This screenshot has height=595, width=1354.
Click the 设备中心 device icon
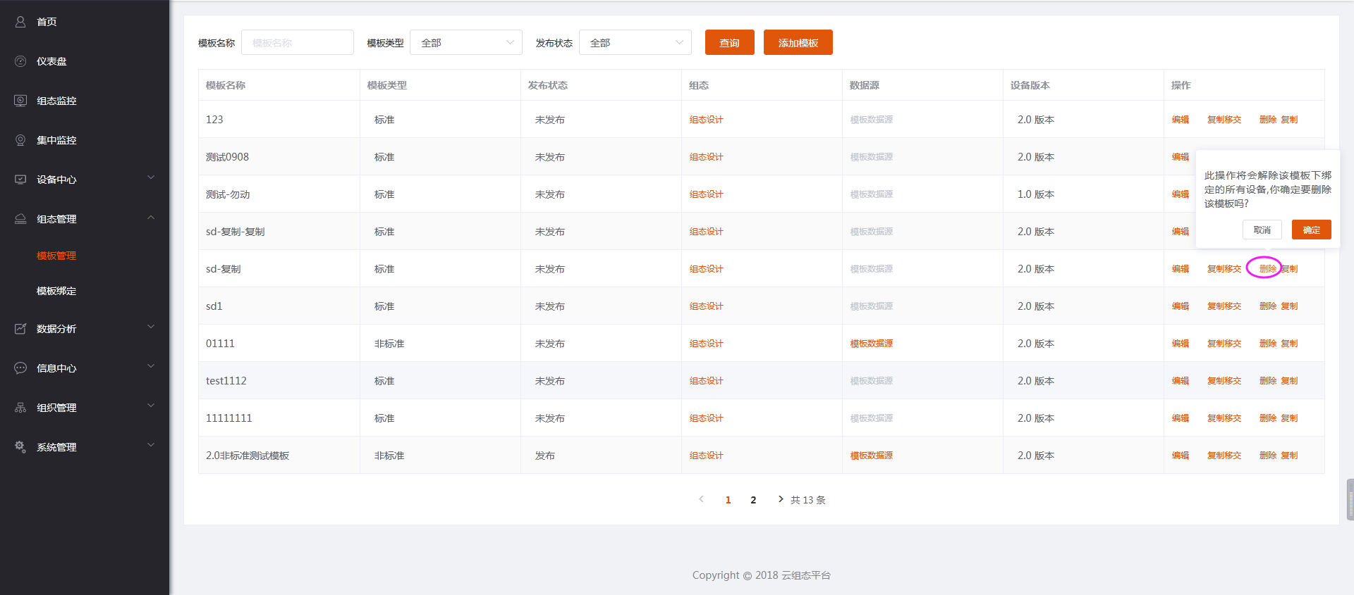(x=20, y=180)
